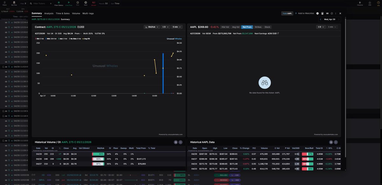Open external link icon beside Next Earnings
Image resolution: width=382 pixels, height=185 pixels.
click(278, 33)
